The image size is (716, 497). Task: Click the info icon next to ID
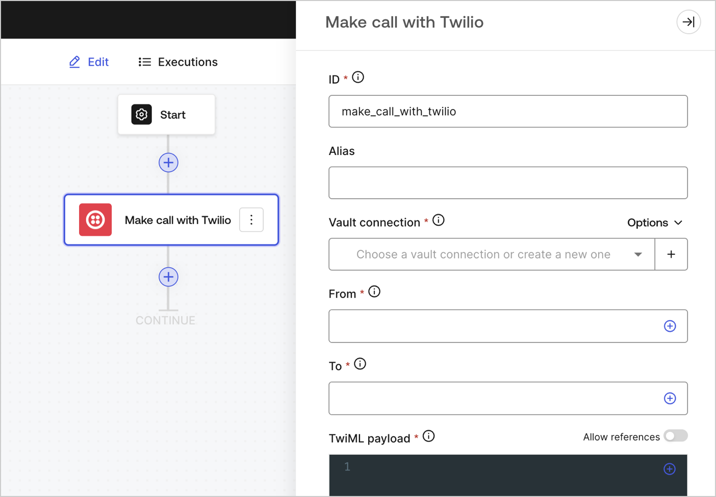point(358,77)
